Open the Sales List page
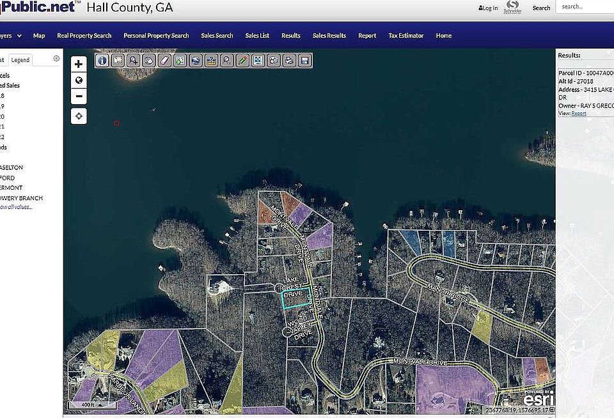The image size is (614, 418). (257, 36)
